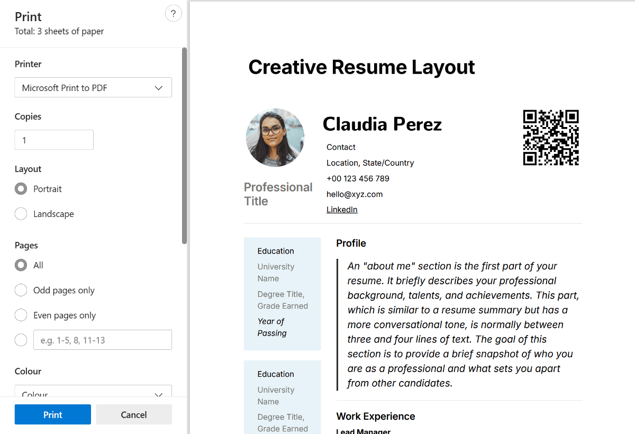Image resolution: width=635 pixels, height=434 pixels.
Task: Select the Portrait layout option
Action: [21, 189]
